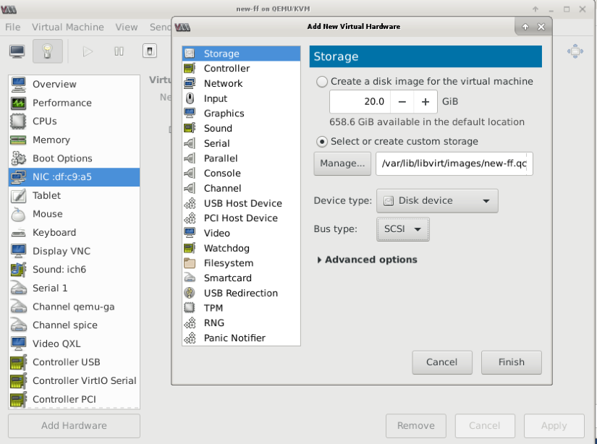The width and height of the screenshot is (597, 444).
Task: Select Create a disk image radio button
Action: 322,82
